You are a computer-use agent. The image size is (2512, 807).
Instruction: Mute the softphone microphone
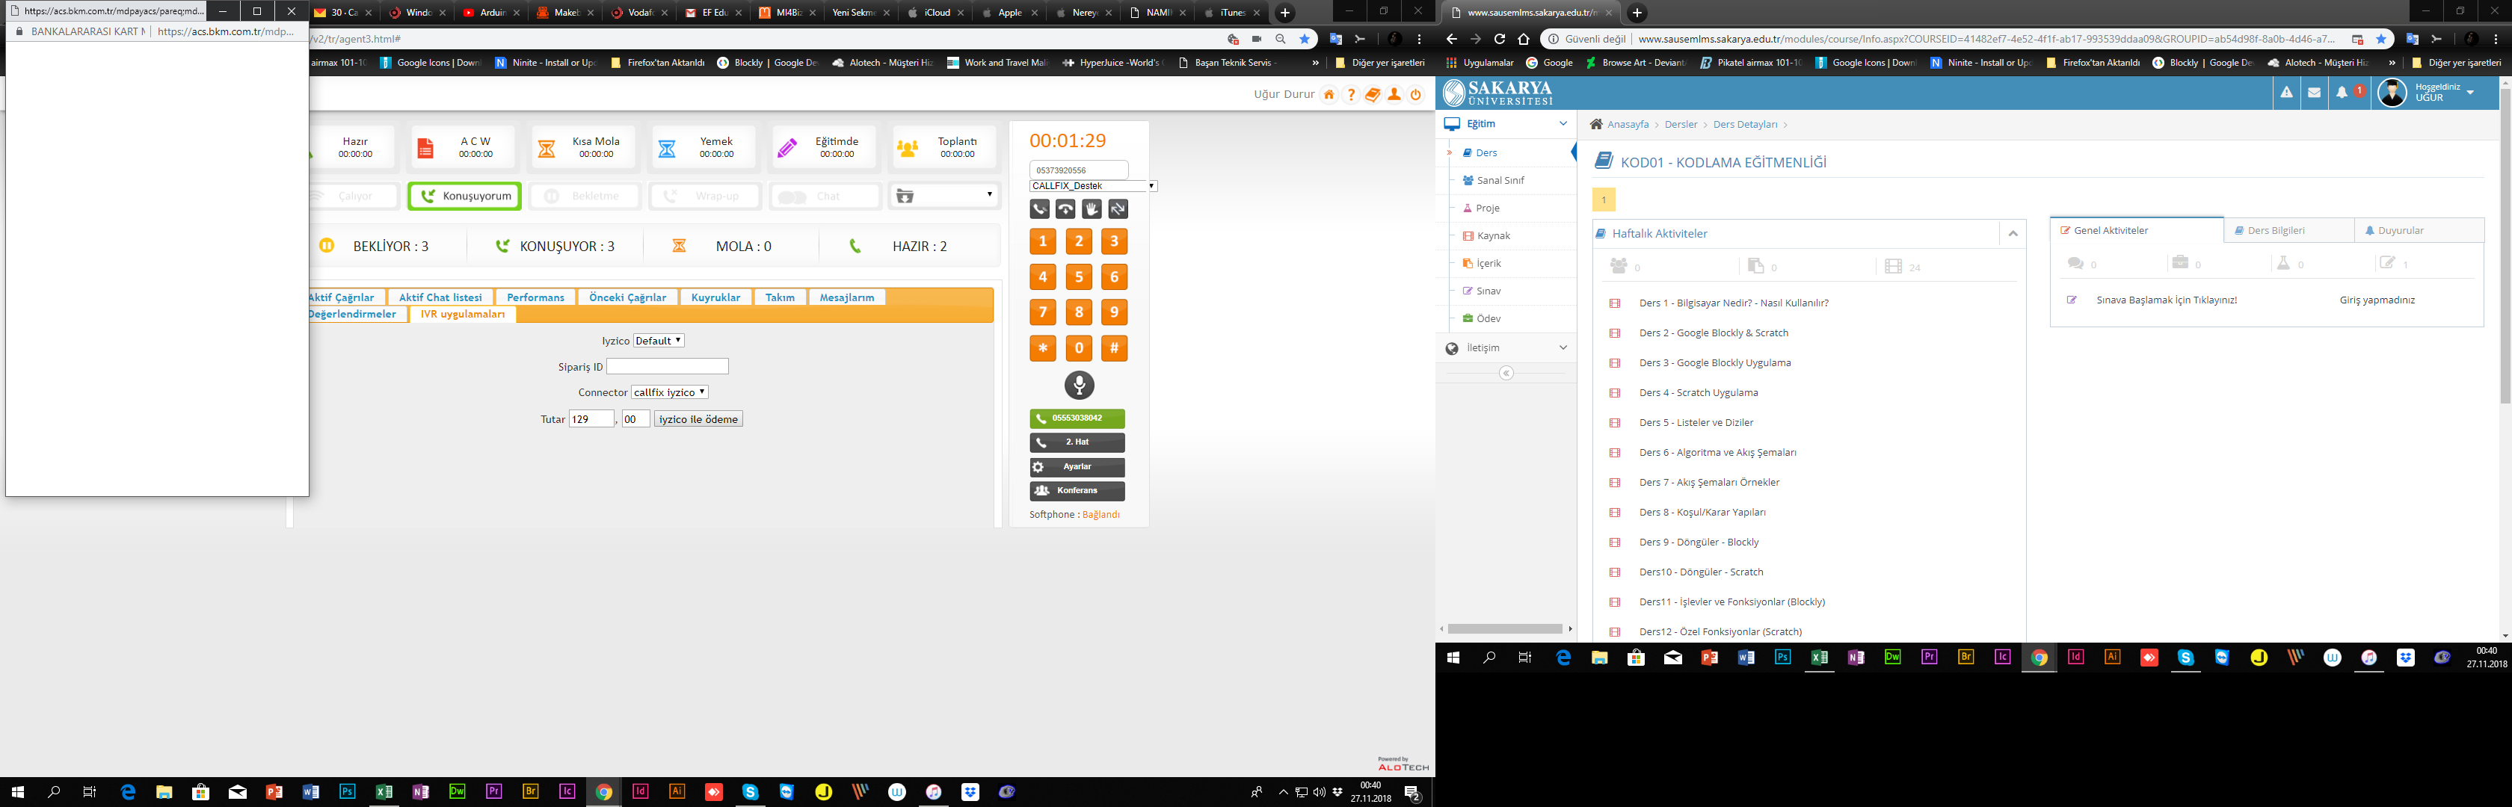pyautogui.click(x=1079, y=385)
